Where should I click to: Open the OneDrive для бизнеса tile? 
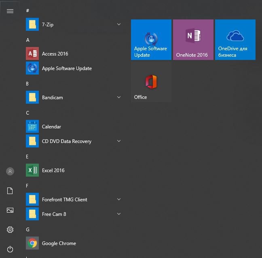click(235, 40)
